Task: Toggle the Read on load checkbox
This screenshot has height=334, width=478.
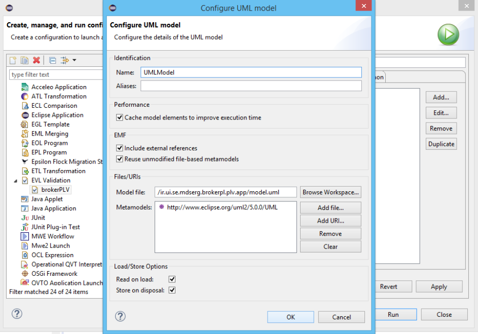Action: point(172,279)
